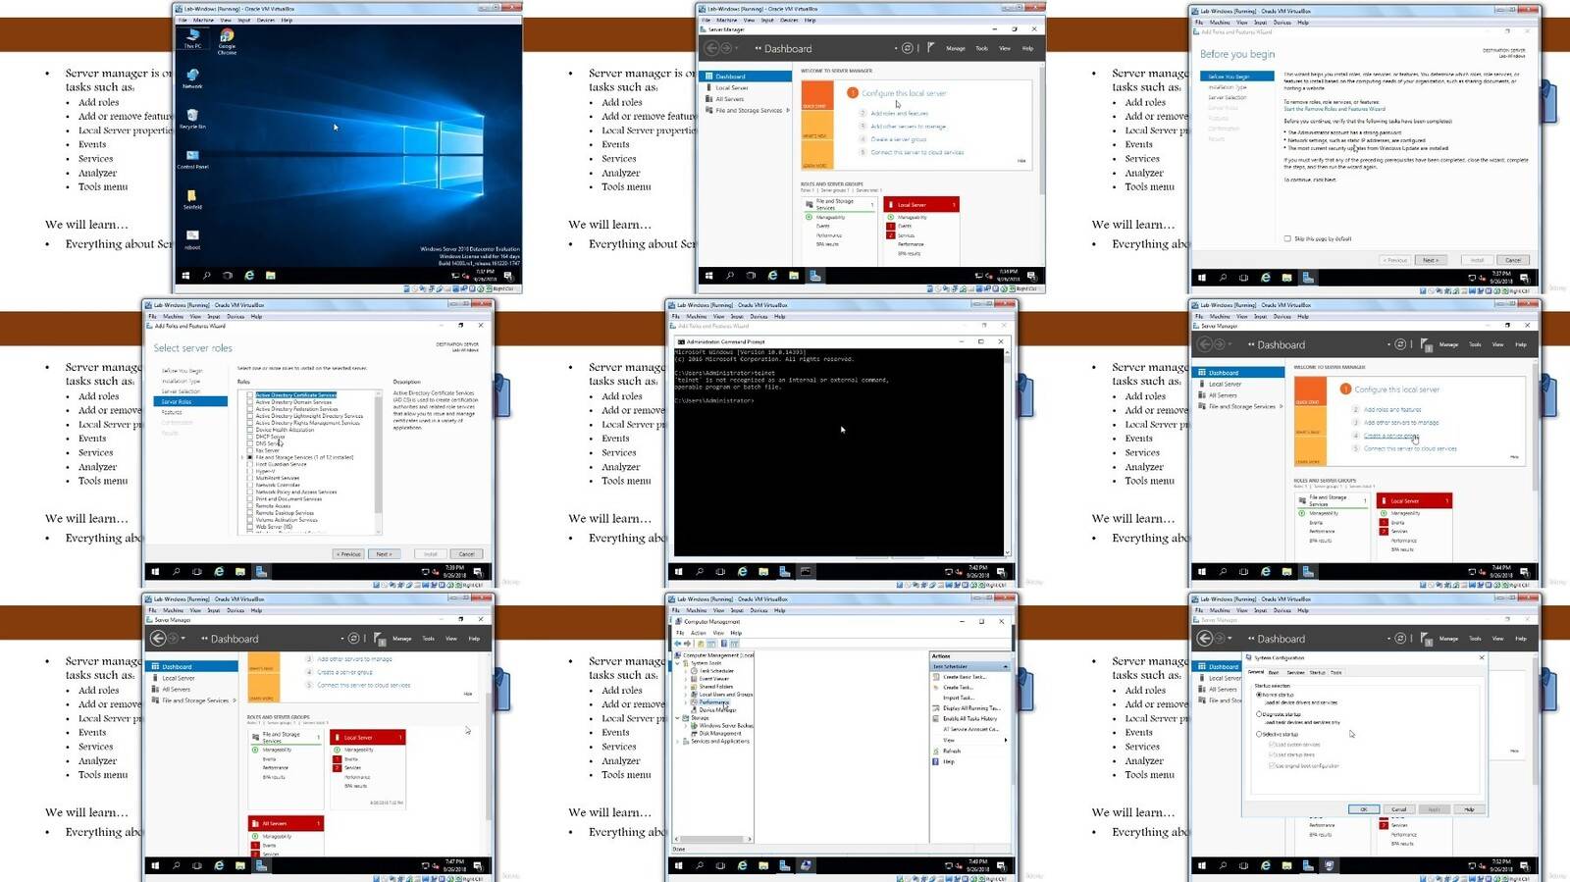Viewport: 1570px width, 882px height.
Task: Open Task View in the desktop wallpaper frame
Action: tap(228, 276)
